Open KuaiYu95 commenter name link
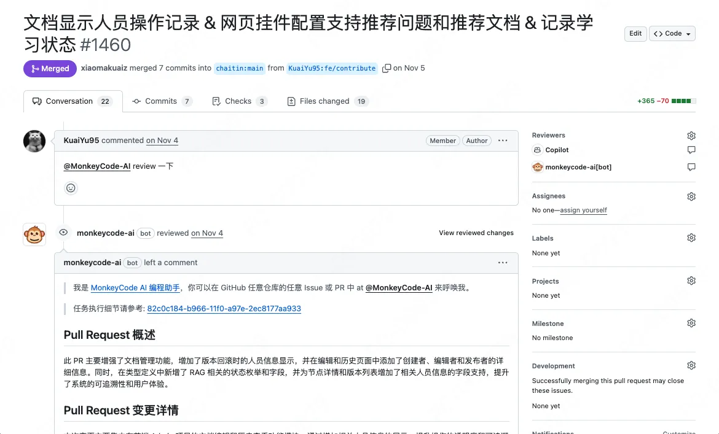Screen dimensions: 719x434 [81, 141]
